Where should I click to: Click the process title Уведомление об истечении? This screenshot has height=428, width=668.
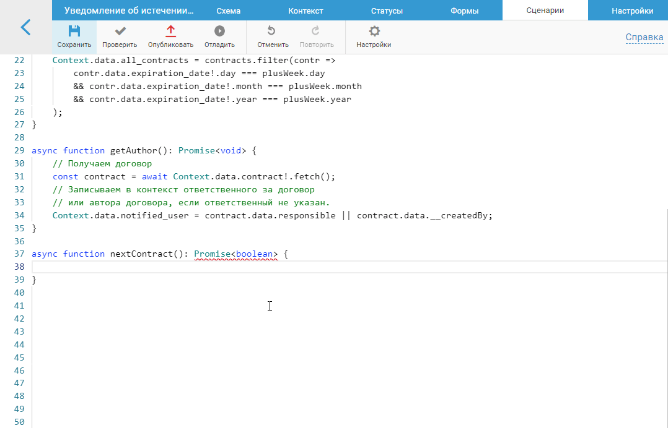tap(129, 11)
